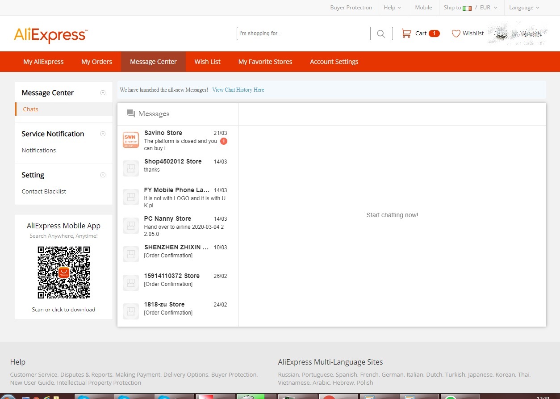This screenshot has height=399, width=560.
Task: Open the Italian language site
Action: pos(415,374)
